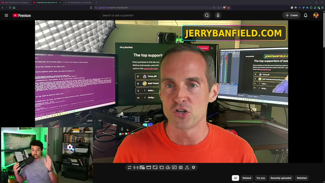The height and width of the screenshot is (183, 325).
Task: Open the extensions puzzle piece icon
Action: 311,8
